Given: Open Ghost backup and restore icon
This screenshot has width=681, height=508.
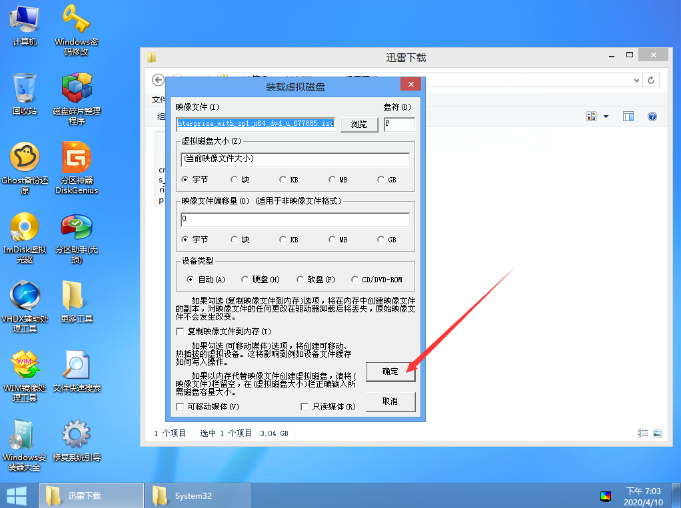Looking at the screenshot, I should [x=25, y=158].
